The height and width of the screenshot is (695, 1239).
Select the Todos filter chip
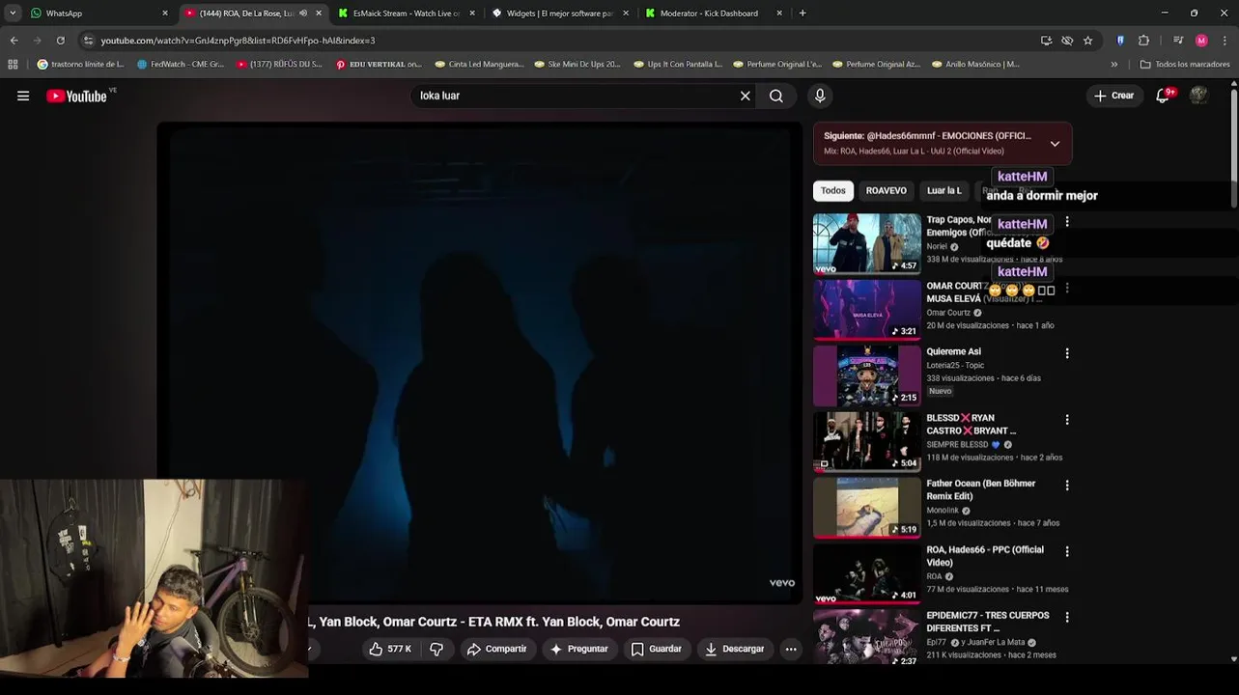(833, 190)
